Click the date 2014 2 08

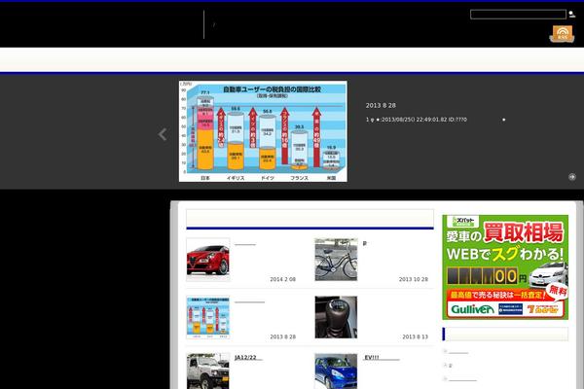tap(282, 279)
